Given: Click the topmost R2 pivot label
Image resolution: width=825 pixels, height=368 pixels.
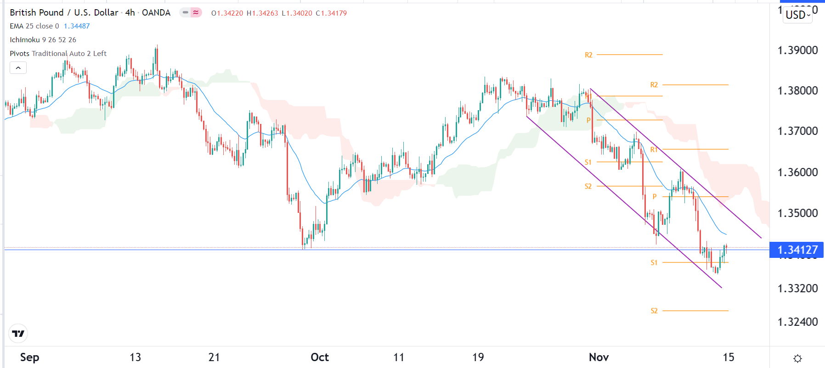Looking at the screenshot, I should pos(588,55).
